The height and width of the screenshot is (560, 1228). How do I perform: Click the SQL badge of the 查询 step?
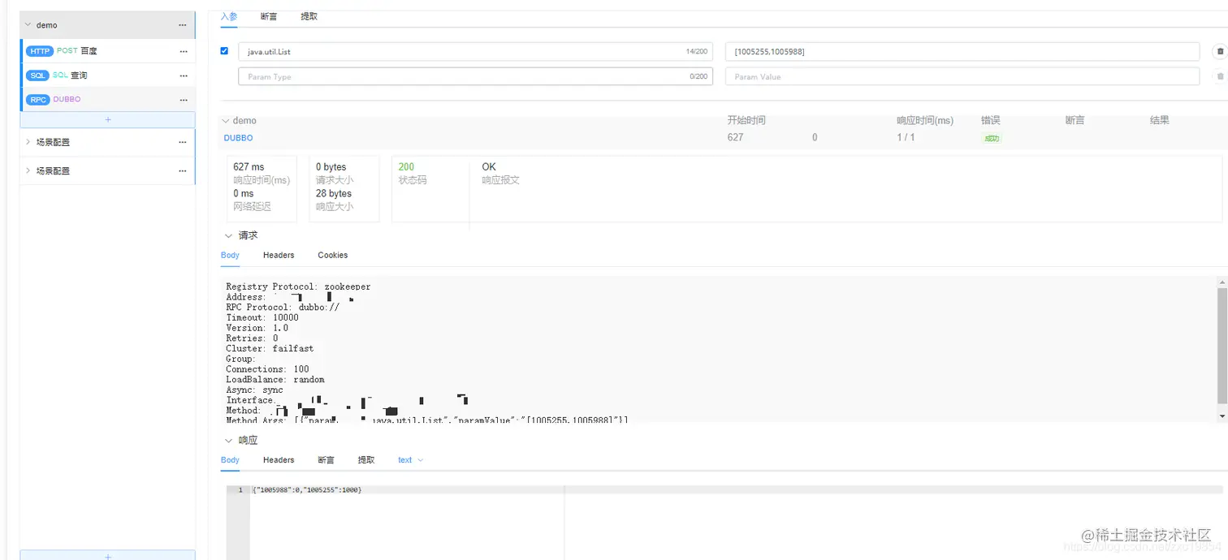point(38,75)
